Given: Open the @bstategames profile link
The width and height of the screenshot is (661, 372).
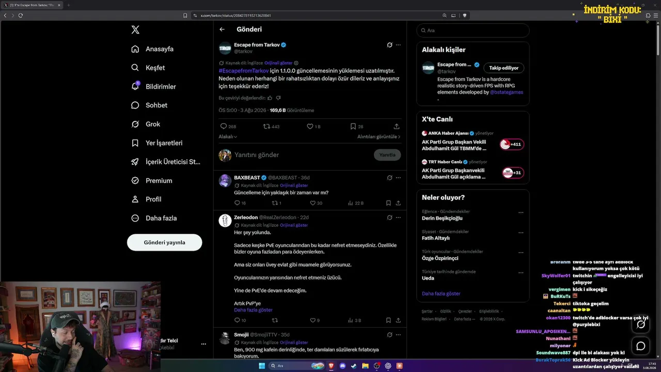Looking at the screenshot, I should tap(507, 92).
